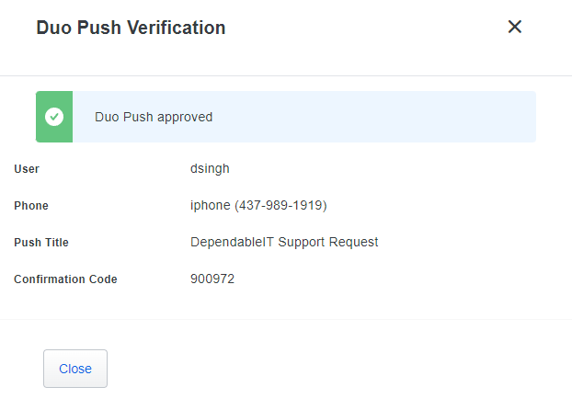Dismiss the dialog with the X icon

(x=515, y=27)
